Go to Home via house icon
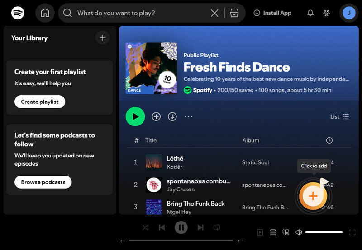362x250 pixels. point(45,13)
